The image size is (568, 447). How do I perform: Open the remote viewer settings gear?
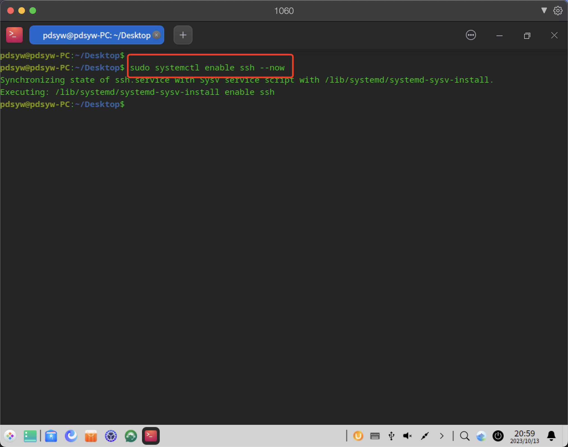558,11
